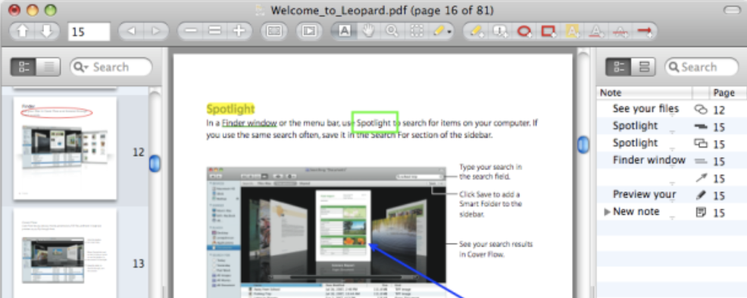
Task: Switch left pane to table of contents view
Action: tap(48, 67)
